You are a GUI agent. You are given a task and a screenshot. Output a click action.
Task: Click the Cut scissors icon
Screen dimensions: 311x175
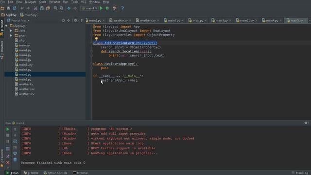coord(35,8)
